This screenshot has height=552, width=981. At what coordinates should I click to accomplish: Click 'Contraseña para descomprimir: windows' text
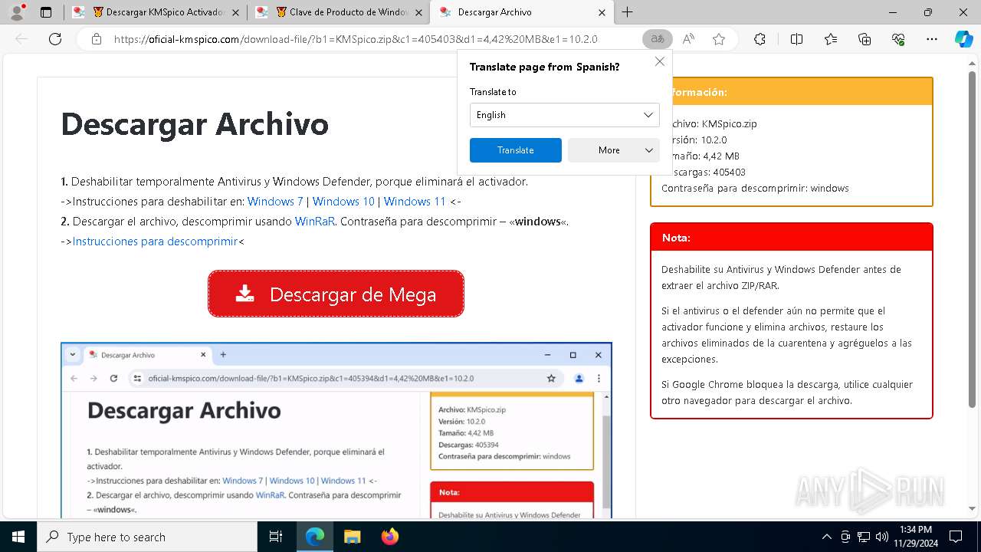[755, 188]
